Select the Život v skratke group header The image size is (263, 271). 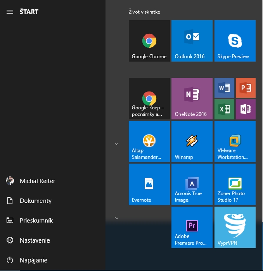tap(144, 12)
